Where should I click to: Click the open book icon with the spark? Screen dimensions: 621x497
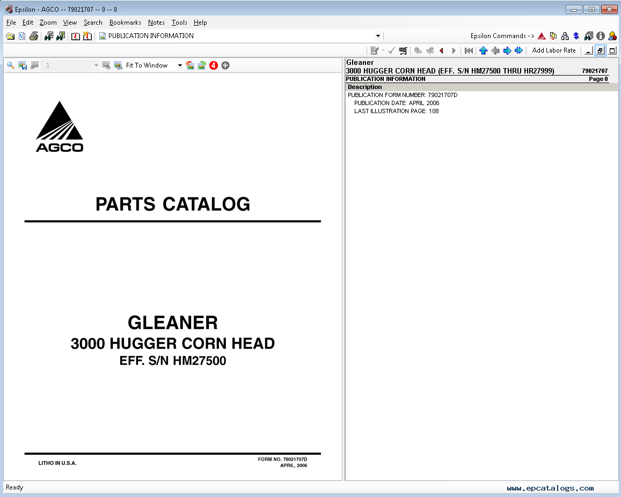(87, 36)
